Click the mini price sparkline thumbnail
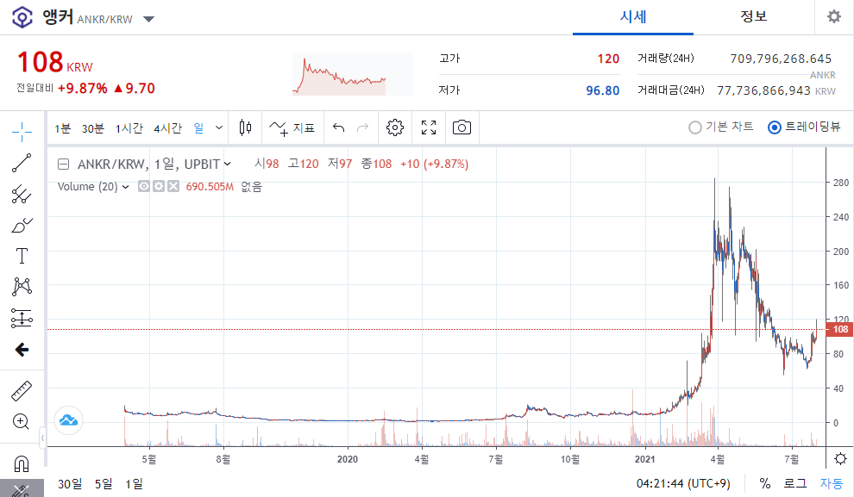Screen dimensions: 854x497 coord(353,74)
